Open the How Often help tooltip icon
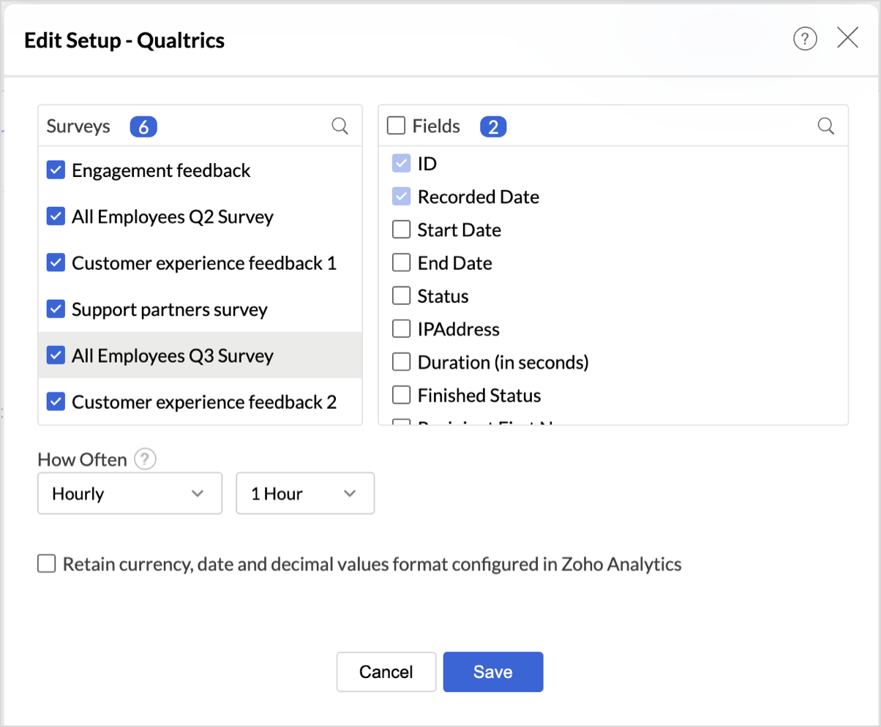This screenshot has height=727, width=881. coord(147,460)
